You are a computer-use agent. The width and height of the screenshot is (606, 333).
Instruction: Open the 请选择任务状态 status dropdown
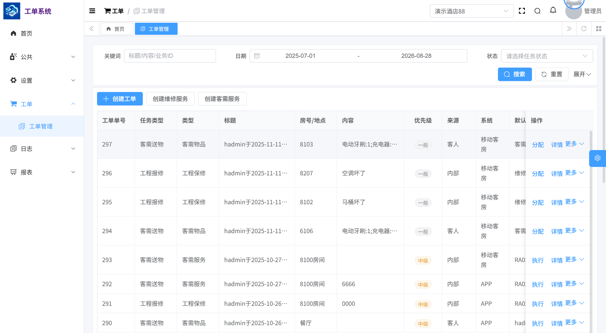[547, 56]
